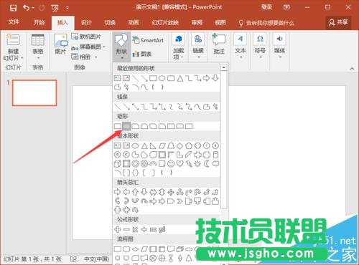Screen dimensions: 359x265
Task: Switch to the 切换 tab
Action: [110, 22]
